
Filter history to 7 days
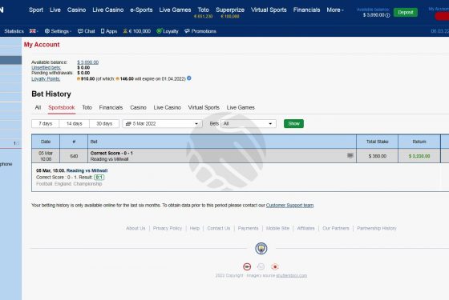pos(46,124)
